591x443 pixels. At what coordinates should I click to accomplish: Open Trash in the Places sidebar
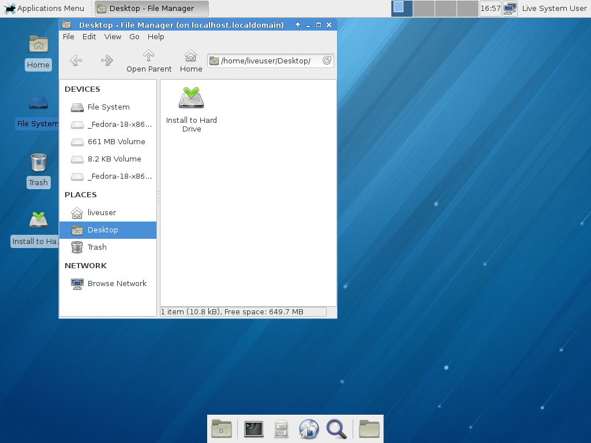point(108,247)
